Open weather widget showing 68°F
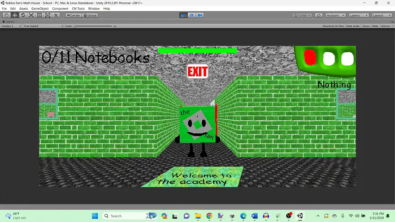395x222 pixels. [x=16, y=216]
